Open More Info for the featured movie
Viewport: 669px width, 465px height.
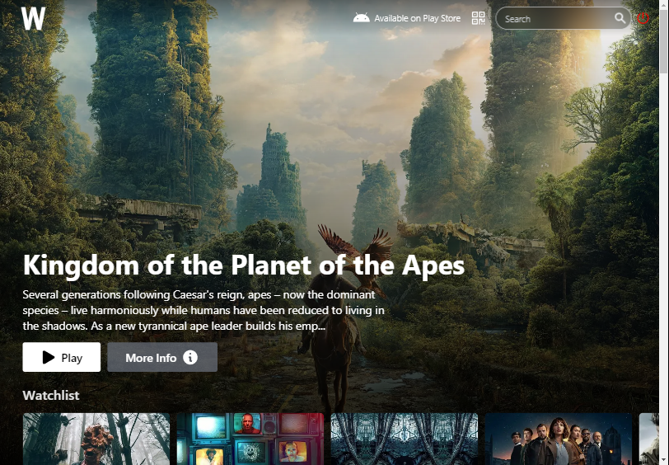tap(162, 357)
